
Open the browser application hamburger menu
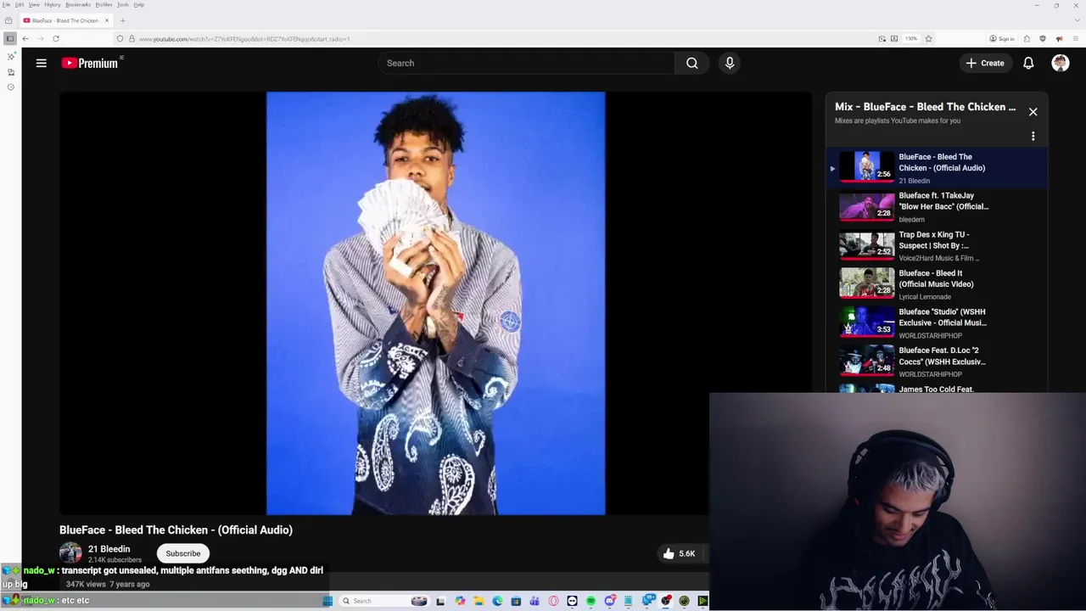(x=1076, y=38)
